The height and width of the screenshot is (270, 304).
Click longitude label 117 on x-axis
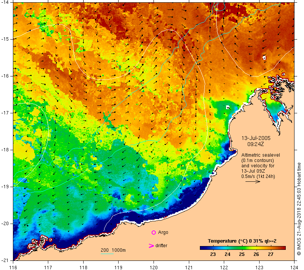48,267
